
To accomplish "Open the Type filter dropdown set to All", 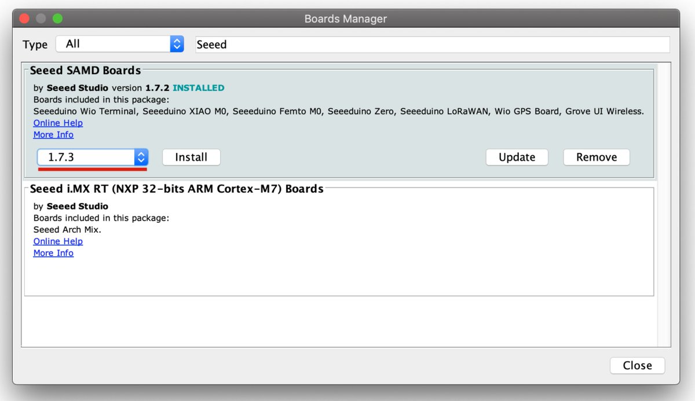I will [x=120, y=44].
